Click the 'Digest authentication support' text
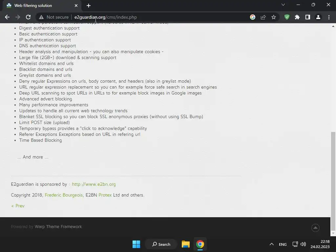The width and height of the screenshot is (336, 252). (49, 28)
